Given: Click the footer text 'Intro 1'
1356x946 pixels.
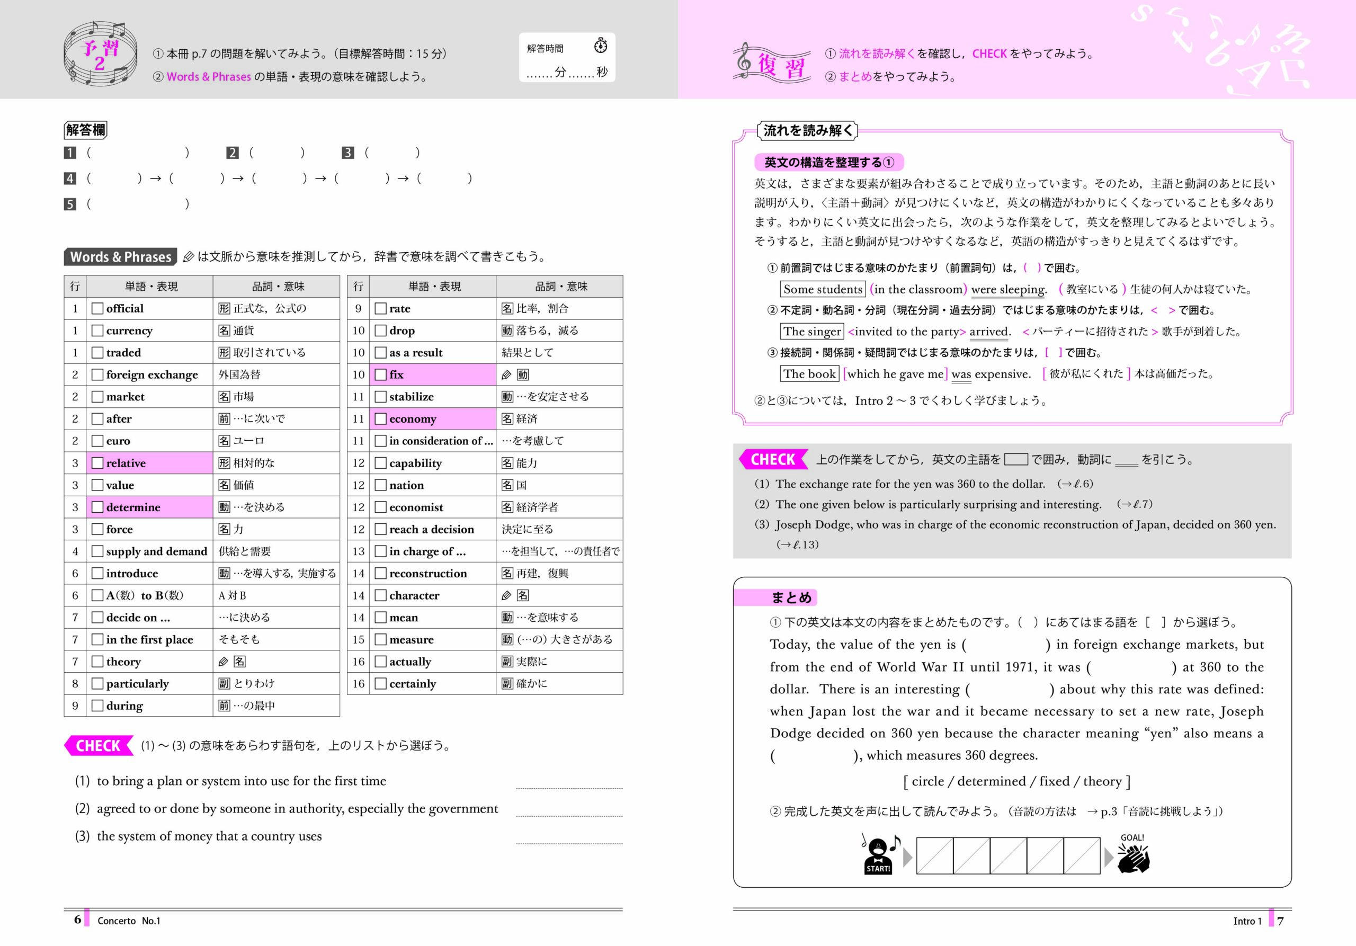Looking at the screenshot, I should 1247,921.
